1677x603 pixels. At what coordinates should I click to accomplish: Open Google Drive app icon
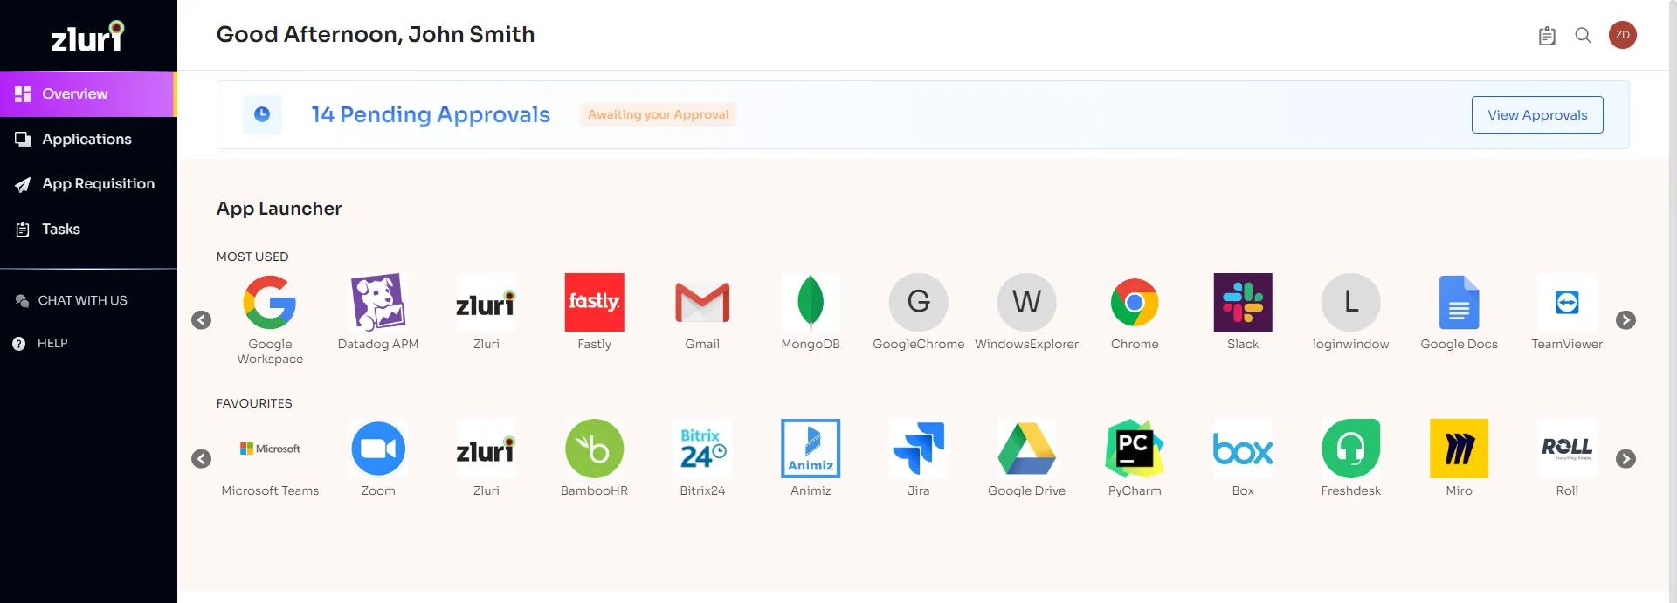tap(1027, 449)
